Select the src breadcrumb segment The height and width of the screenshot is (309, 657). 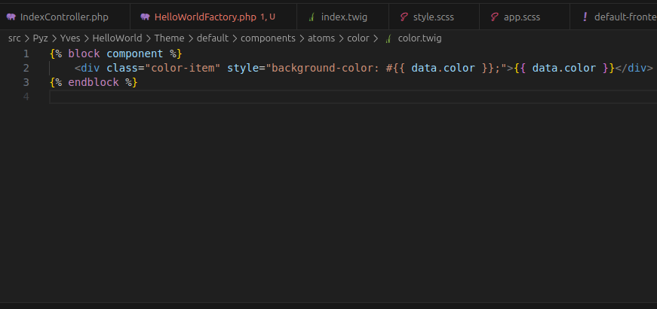[14, 38]
